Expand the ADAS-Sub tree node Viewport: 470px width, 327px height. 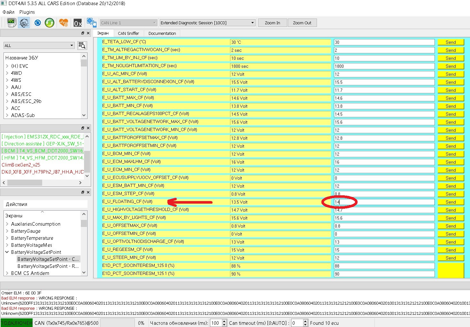(7, 115)
